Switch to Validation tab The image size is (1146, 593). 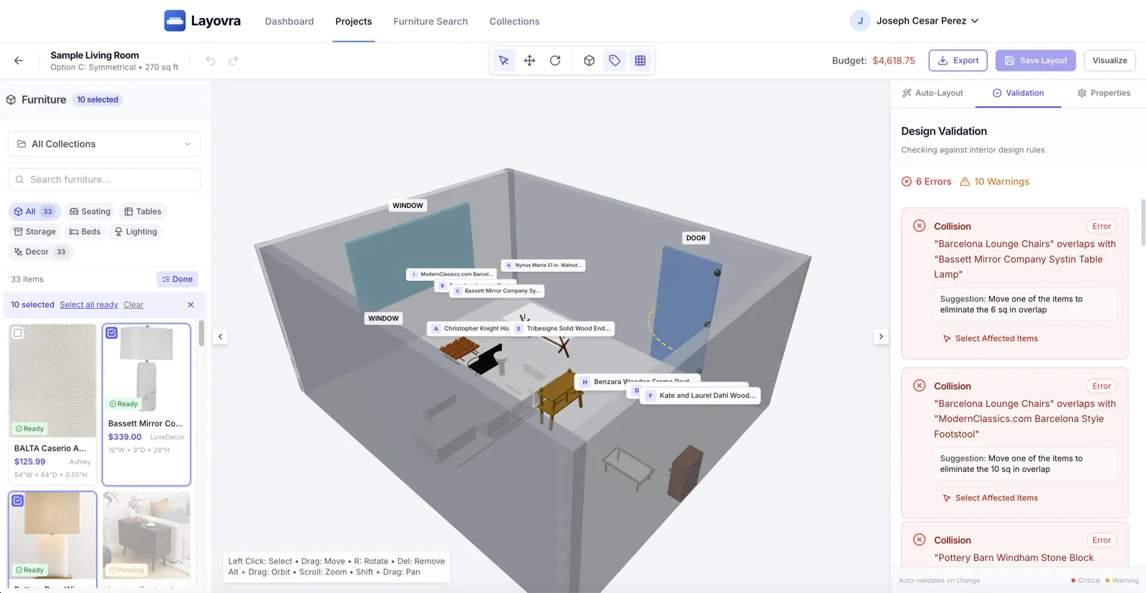1018,93
